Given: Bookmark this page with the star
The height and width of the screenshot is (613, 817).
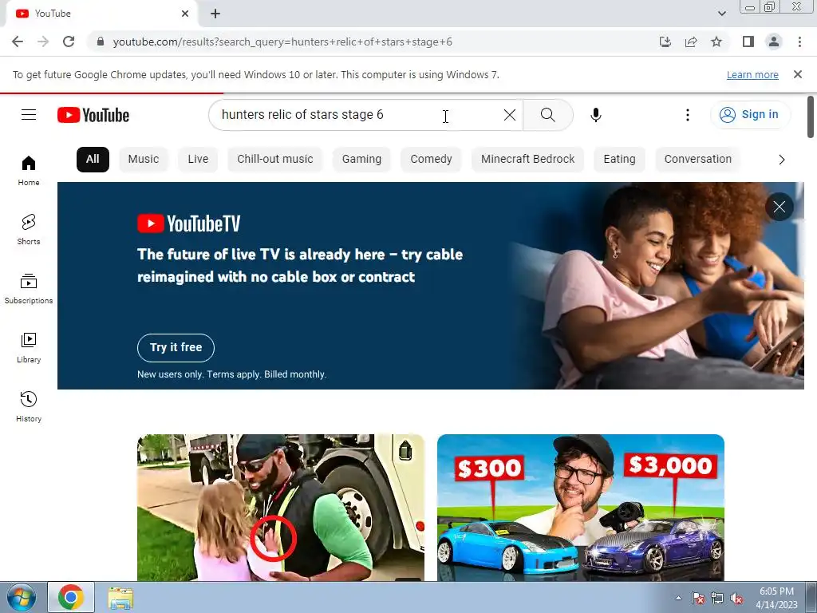Looking at the screenshot, I should point(716,42).
